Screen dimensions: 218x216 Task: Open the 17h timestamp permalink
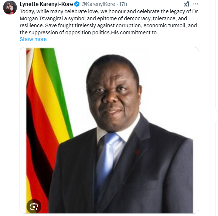coord(123,4)
